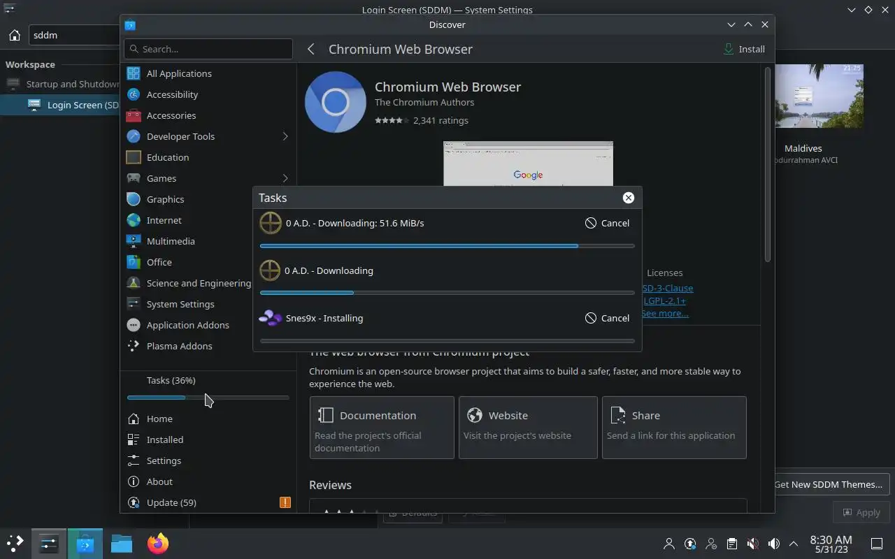
Task: Select the Games category
Action: pos(208,178)
